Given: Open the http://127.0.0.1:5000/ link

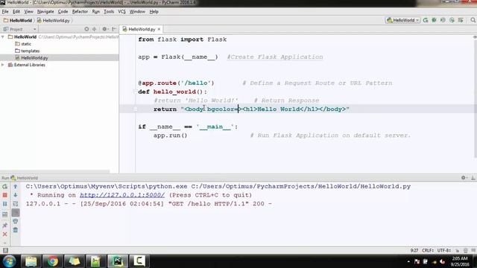Looking at the screenshot, I should point(122,195).
